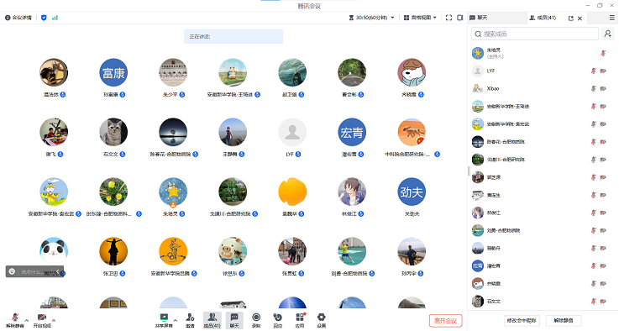Image resolution: width=619 pixels, height=331 pixels.
Task: Start recording with the 录制 icon
Action: [x=256, y=320]
